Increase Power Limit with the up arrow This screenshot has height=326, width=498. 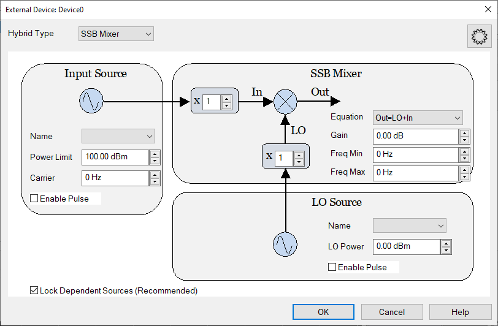(x=155, y=154)
